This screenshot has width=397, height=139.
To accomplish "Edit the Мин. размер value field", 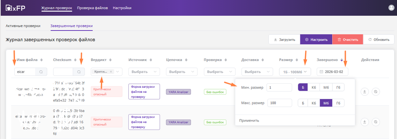I will click(x=280, y=88).
